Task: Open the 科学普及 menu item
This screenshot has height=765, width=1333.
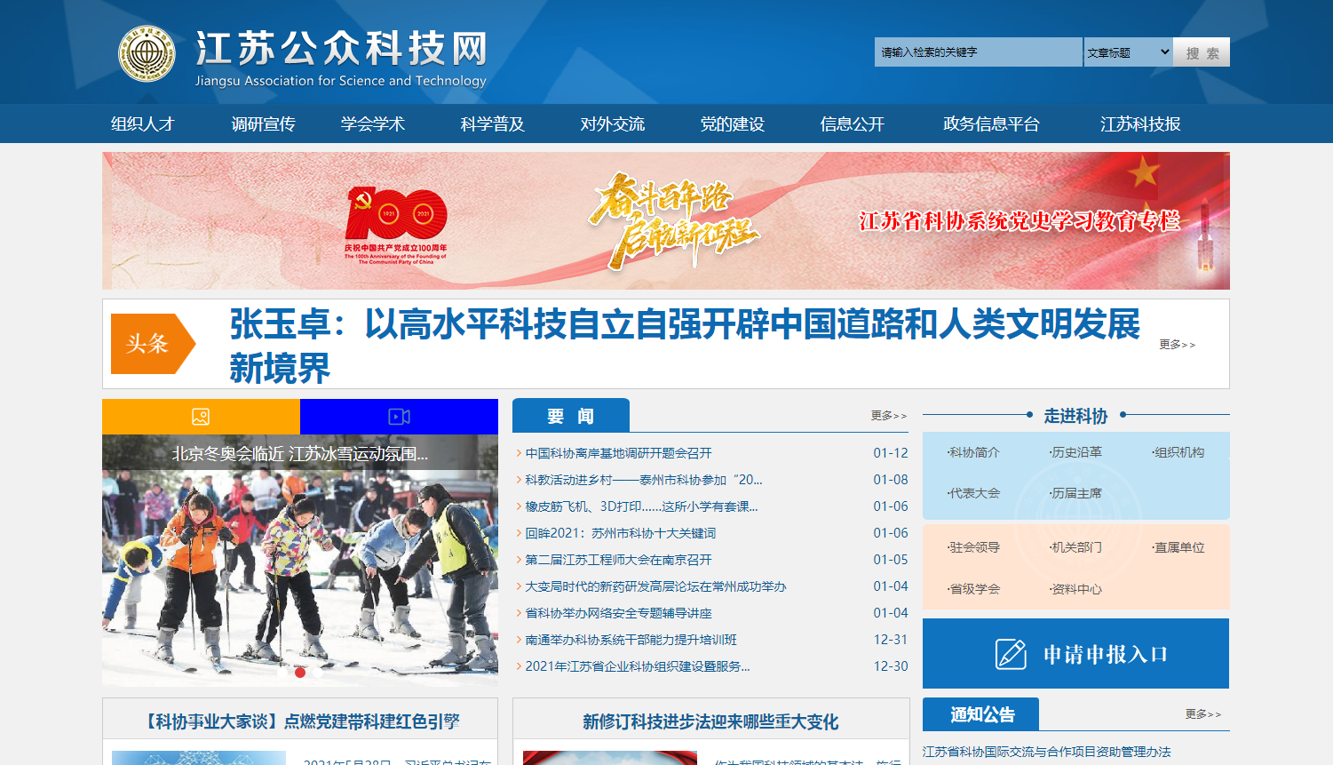Action: coord(492,124)
